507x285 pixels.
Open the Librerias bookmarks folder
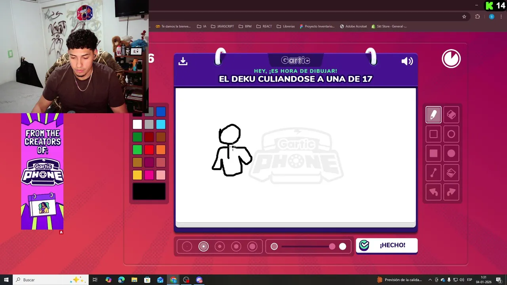pos(286,27)
